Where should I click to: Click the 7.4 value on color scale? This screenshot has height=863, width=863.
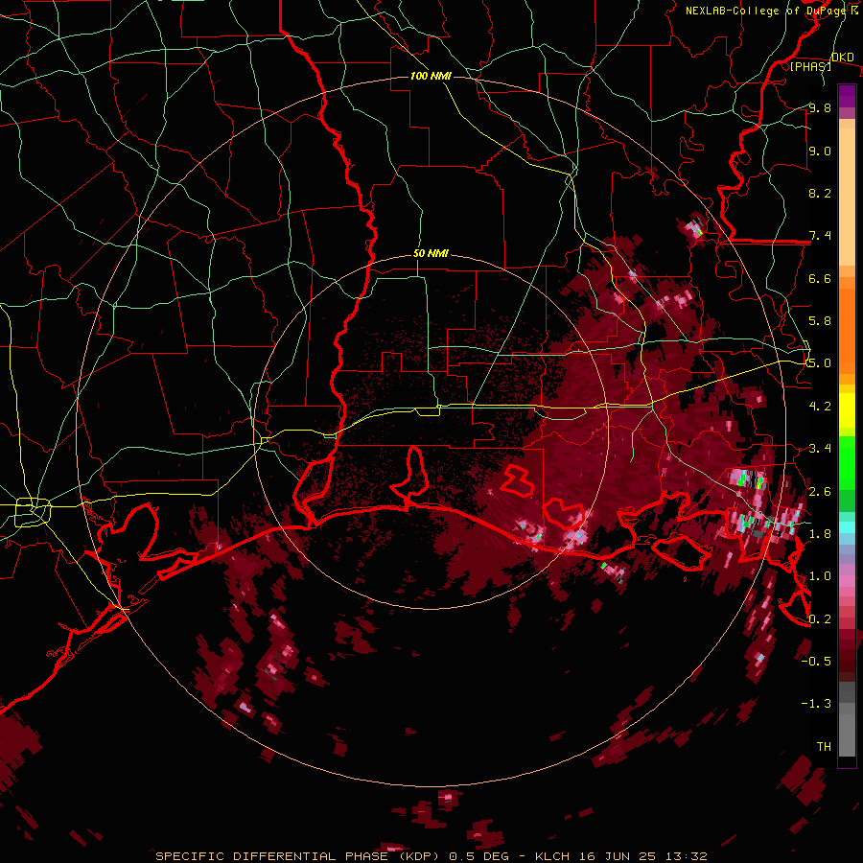pyautogui.click(x=820, y=236)
